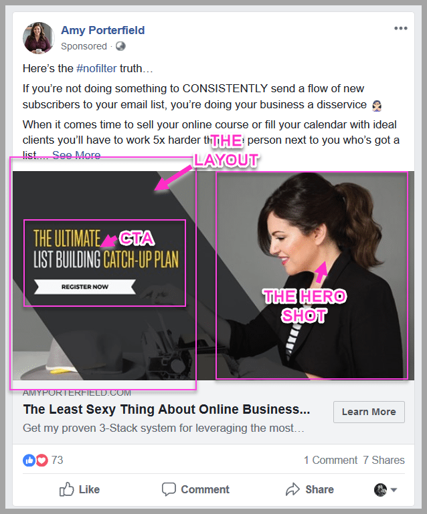Click the 73 reactions count
This screenshot has height=514, width=427.
pyautogui.click(x=57, y=461)
